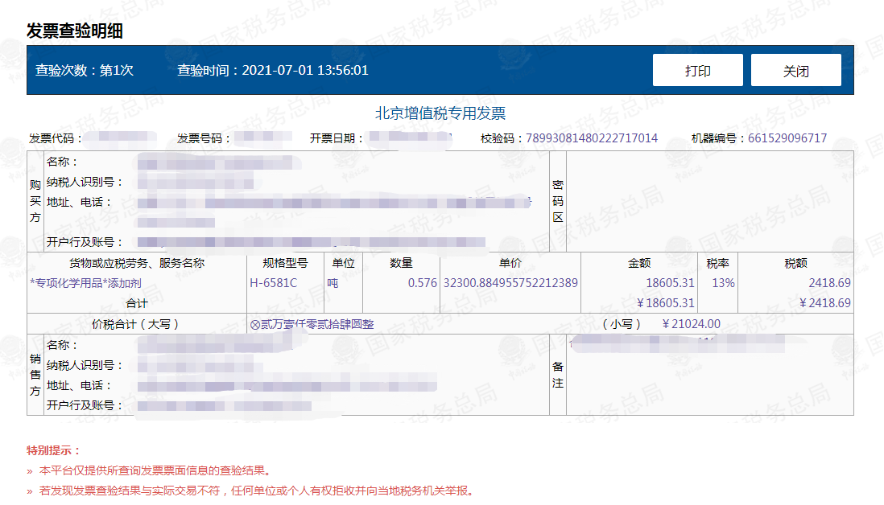This screenshot has height=505, width=884.
Task: Click the 密码区 label
Action: (x=558, y=201)
